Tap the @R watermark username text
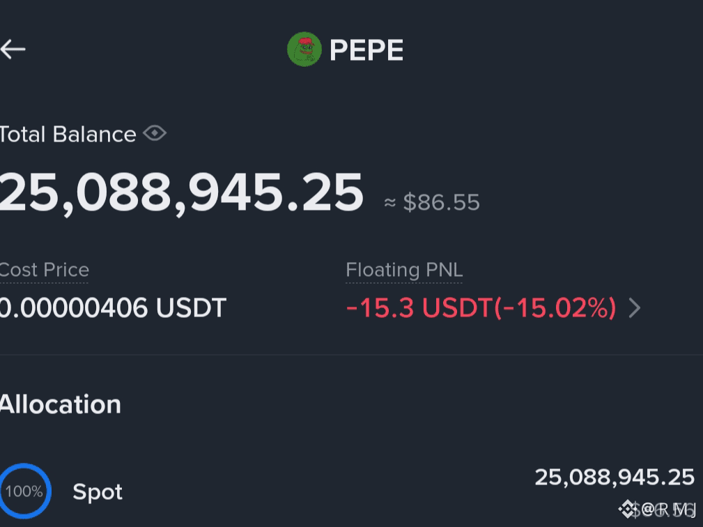Screen dimensions: 703x527 (x=668, y=510)
